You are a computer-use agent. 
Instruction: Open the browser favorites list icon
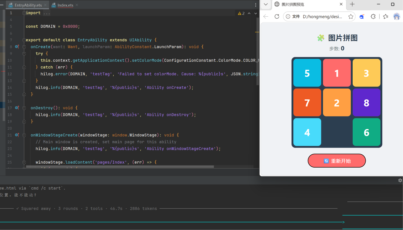coord(385,17)
